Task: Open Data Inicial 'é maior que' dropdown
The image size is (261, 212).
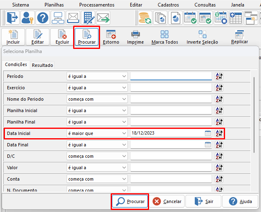Action: [x=97, y=133]
